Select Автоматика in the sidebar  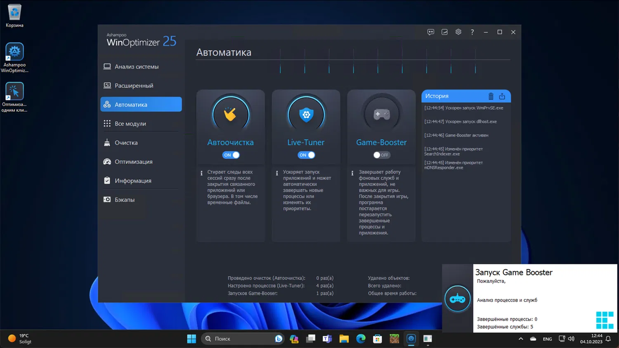tap(141, 104)
